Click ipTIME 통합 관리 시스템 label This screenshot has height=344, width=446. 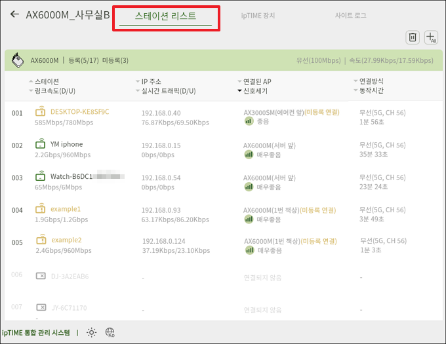(x=36, y=333)
